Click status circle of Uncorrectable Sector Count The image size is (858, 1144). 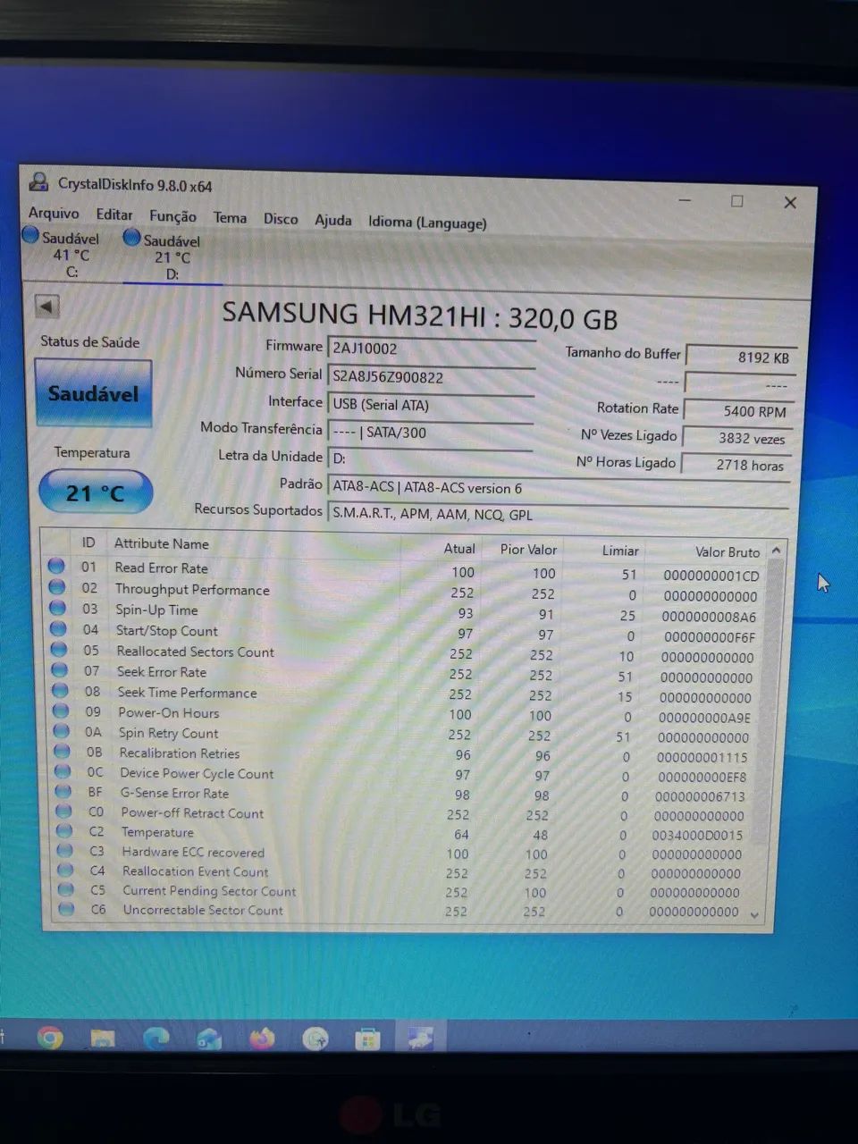[x=66, y=909]
